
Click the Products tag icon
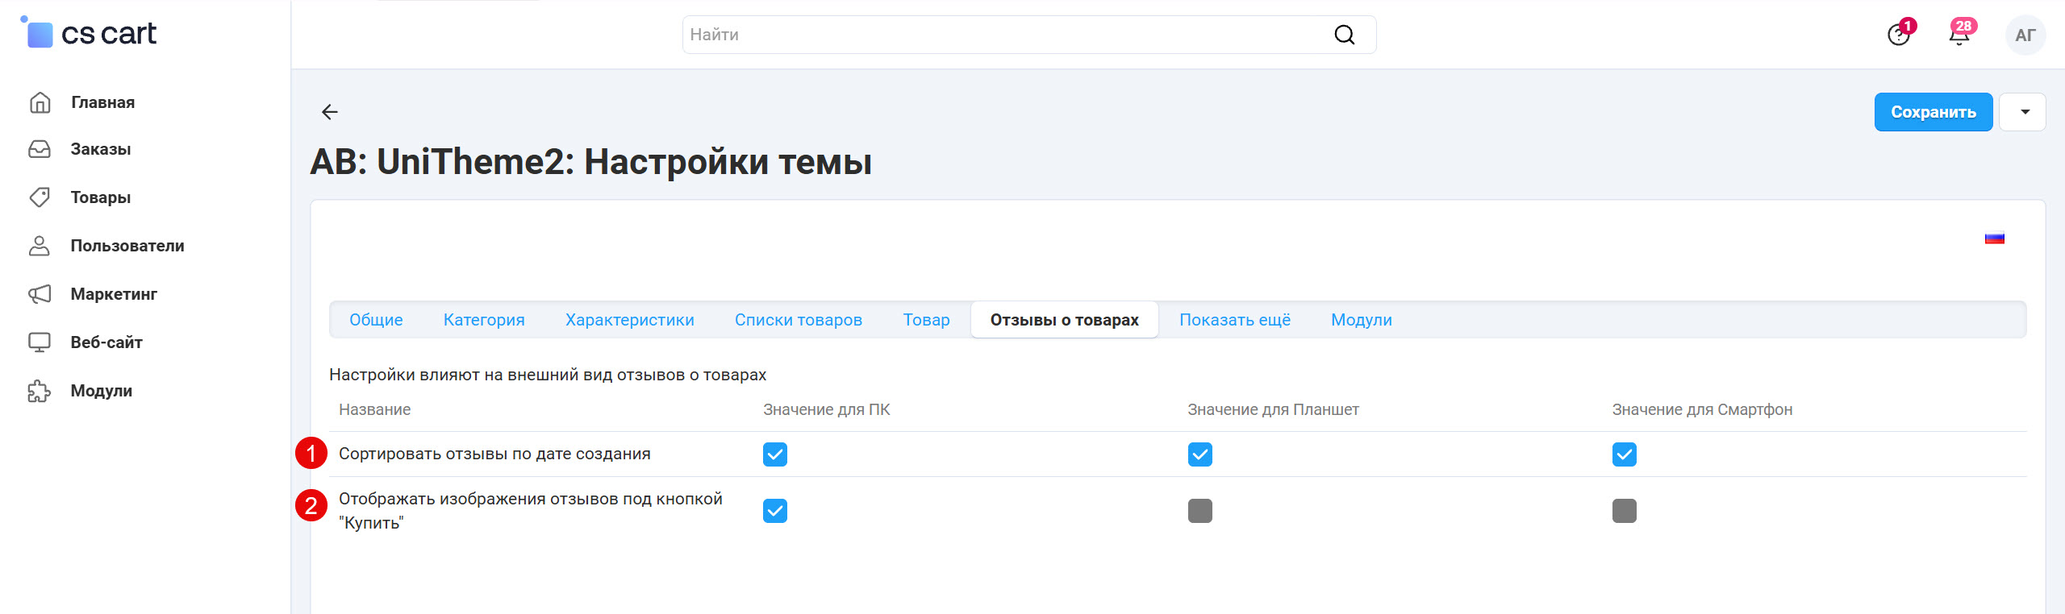[x=40, y=197]
